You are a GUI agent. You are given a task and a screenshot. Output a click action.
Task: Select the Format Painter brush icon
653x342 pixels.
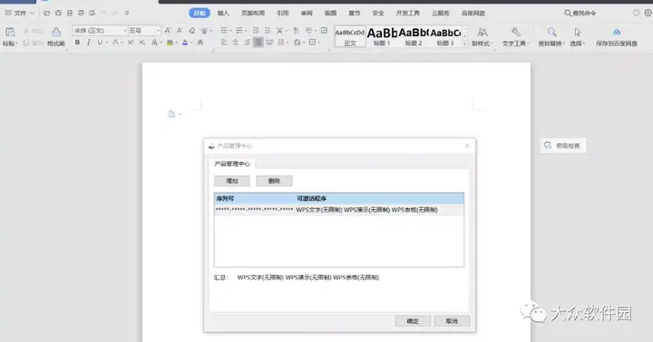(x=56, y=32)
